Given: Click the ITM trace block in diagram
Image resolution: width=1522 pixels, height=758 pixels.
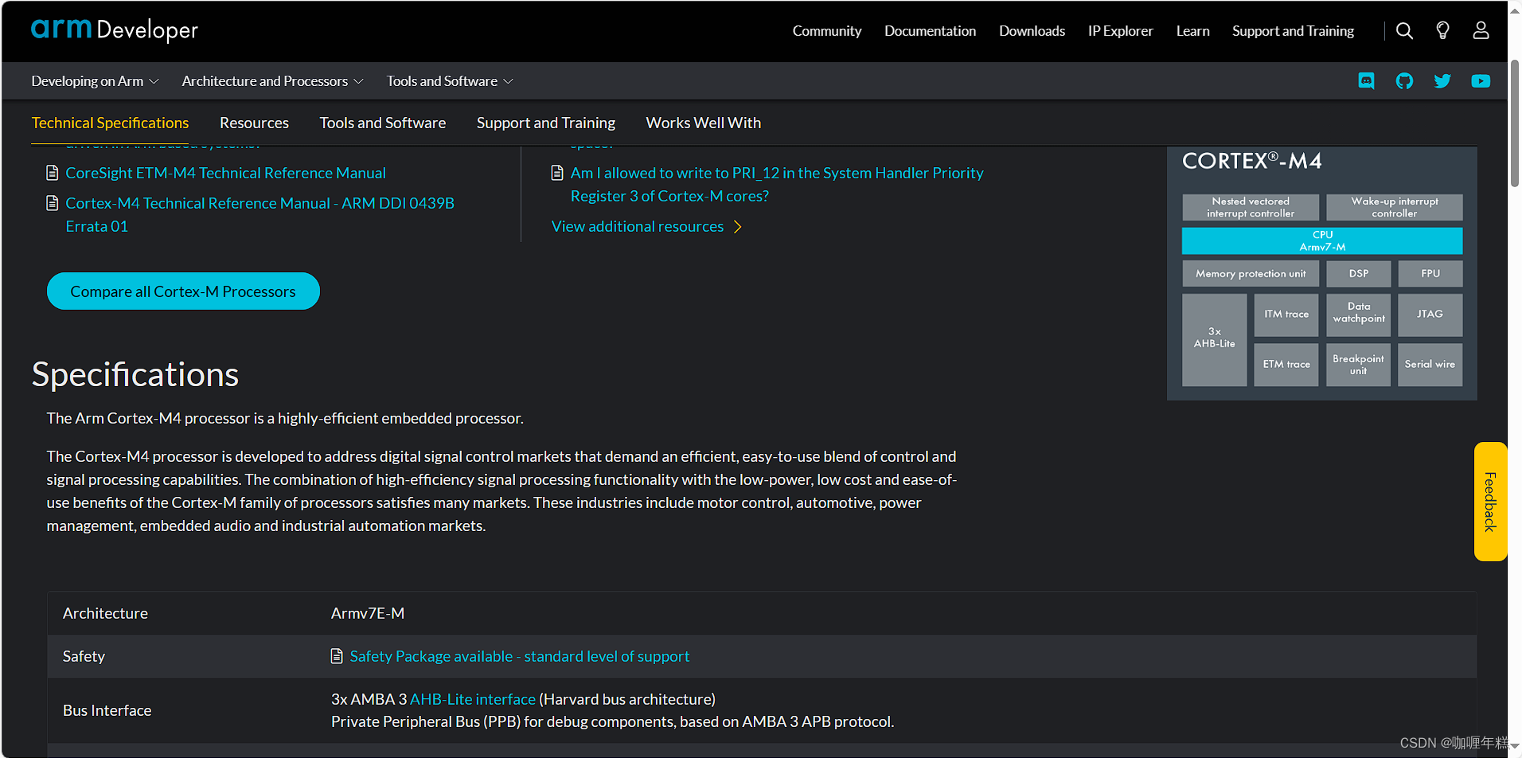Looking at the screenshot, I should [1286, 315].
